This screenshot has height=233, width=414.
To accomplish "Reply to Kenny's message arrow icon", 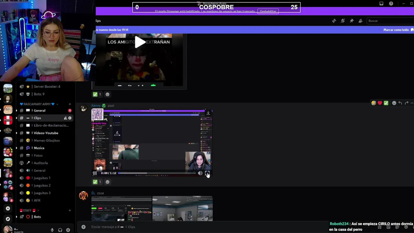I will coord(400,103).
